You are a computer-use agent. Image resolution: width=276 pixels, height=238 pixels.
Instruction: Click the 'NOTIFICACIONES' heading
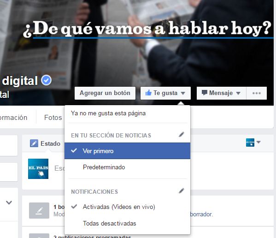click(94, 192)
